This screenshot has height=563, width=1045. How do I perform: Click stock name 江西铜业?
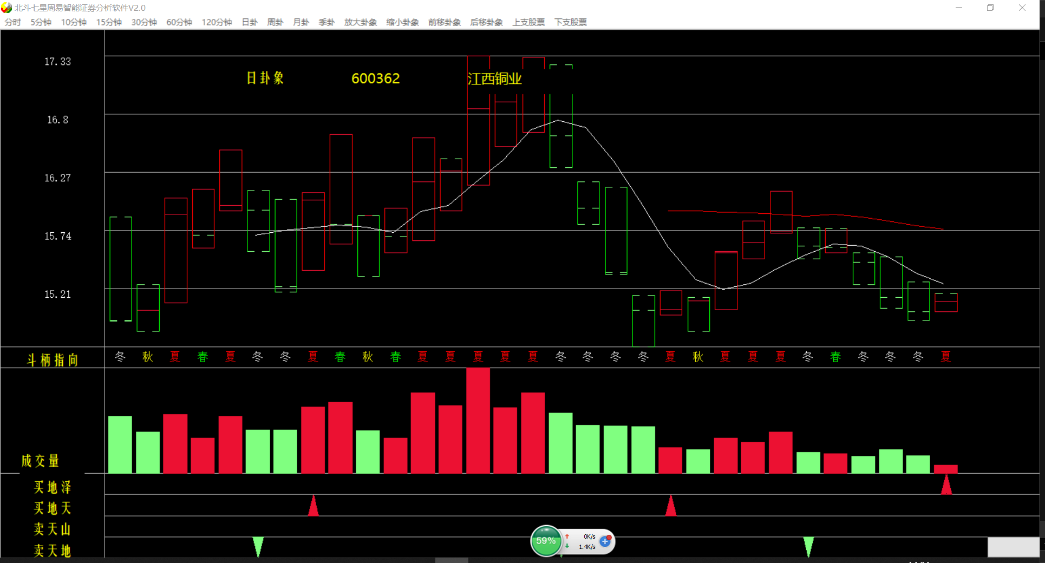point(494,78)
